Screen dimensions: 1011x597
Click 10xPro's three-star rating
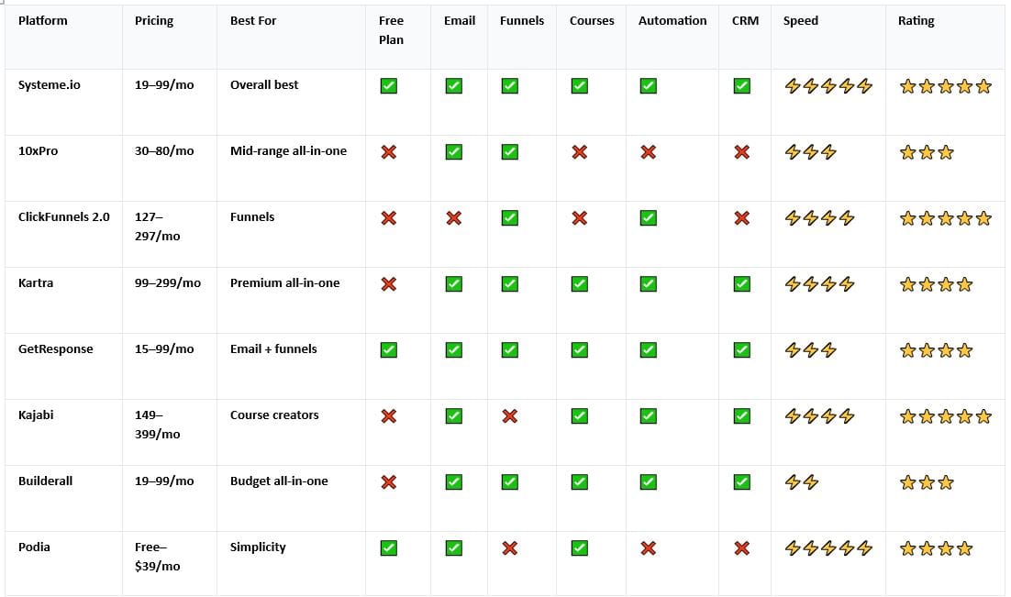(x=927, y=152)
